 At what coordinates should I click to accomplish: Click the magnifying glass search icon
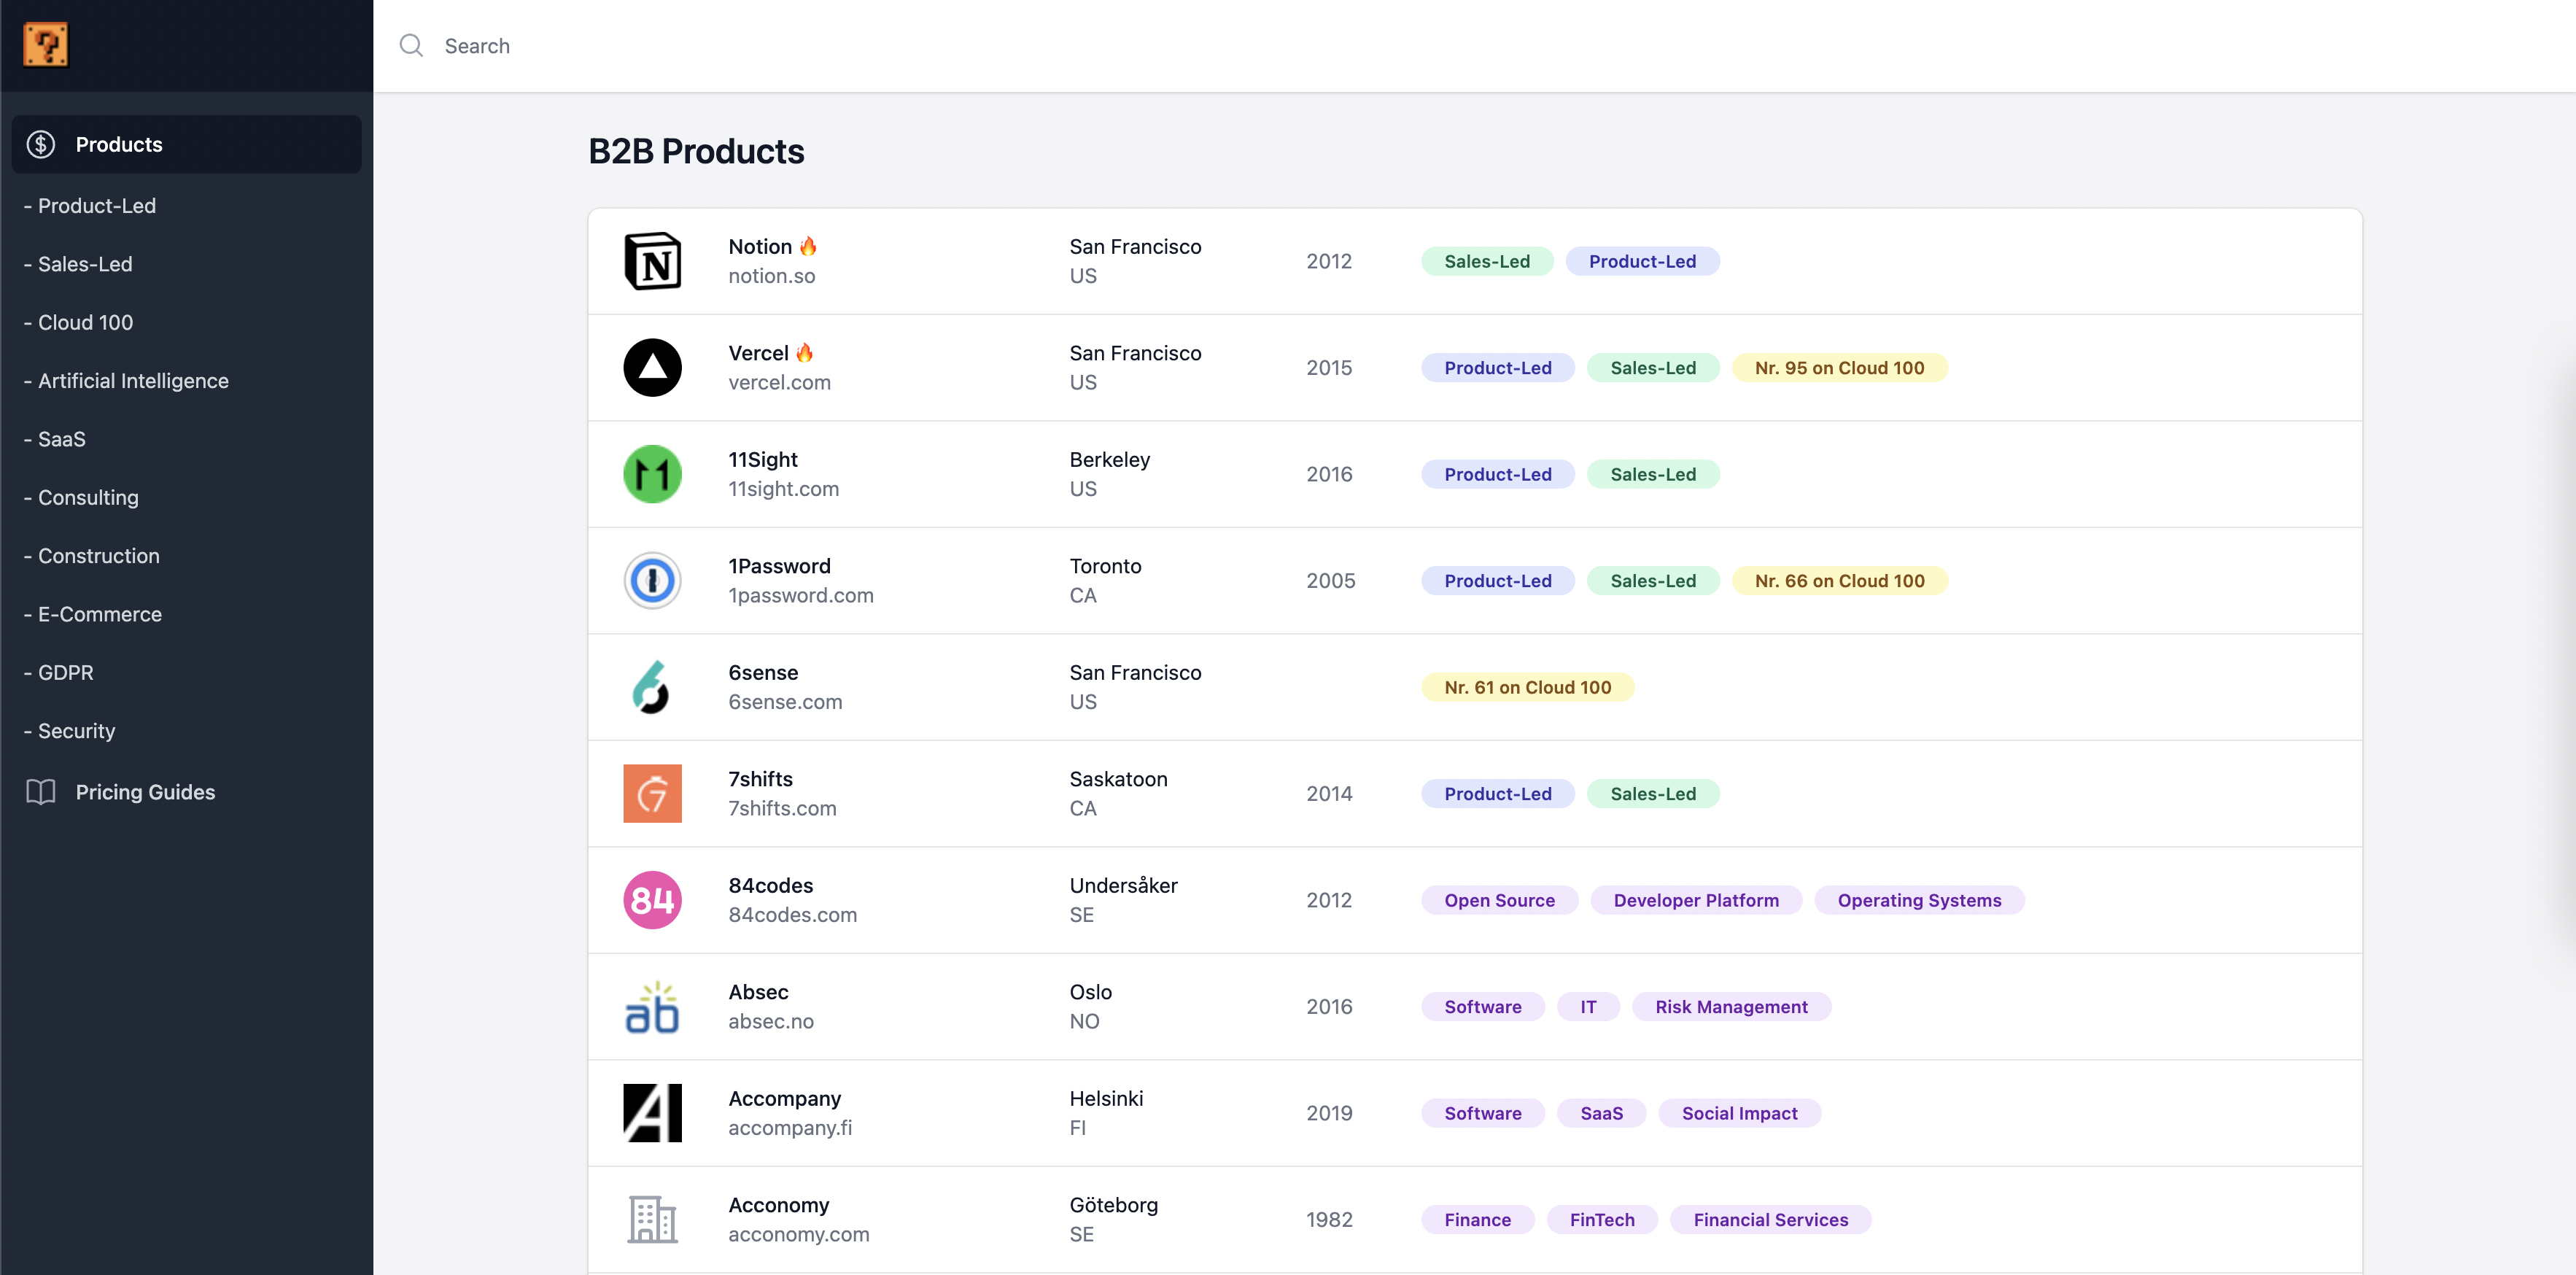(411, 45)
